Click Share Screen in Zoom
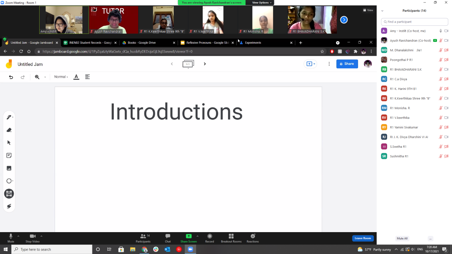 [x=189, y=238]
